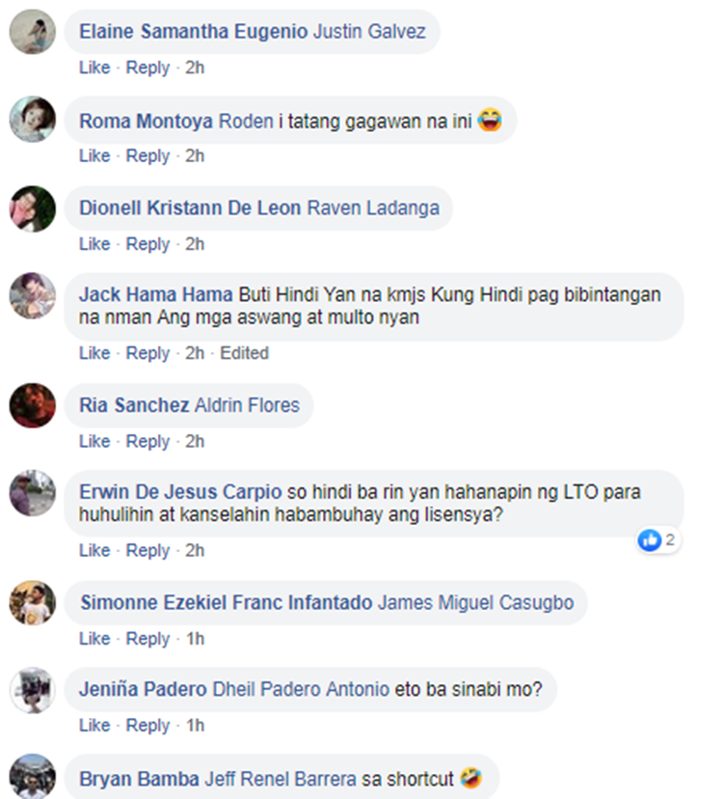723x799 pixels.
Task: Open Jeff Renel Barrera tagged profile
Action: point(281,779)
